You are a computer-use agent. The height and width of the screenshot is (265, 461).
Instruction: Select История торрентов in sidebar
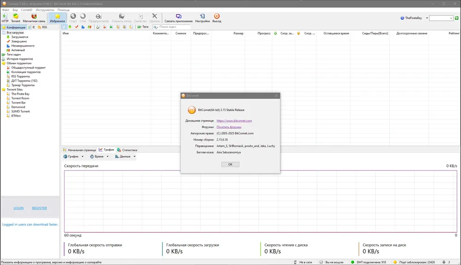[20, 59]
